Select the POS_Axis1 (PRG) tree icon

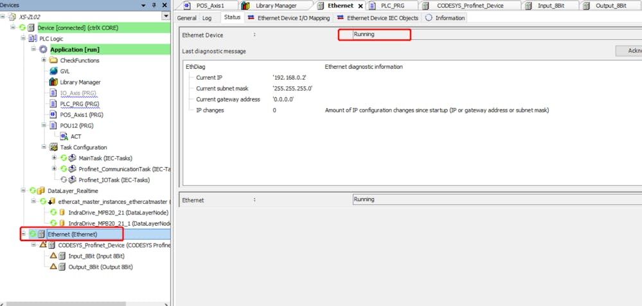point(54,114)
